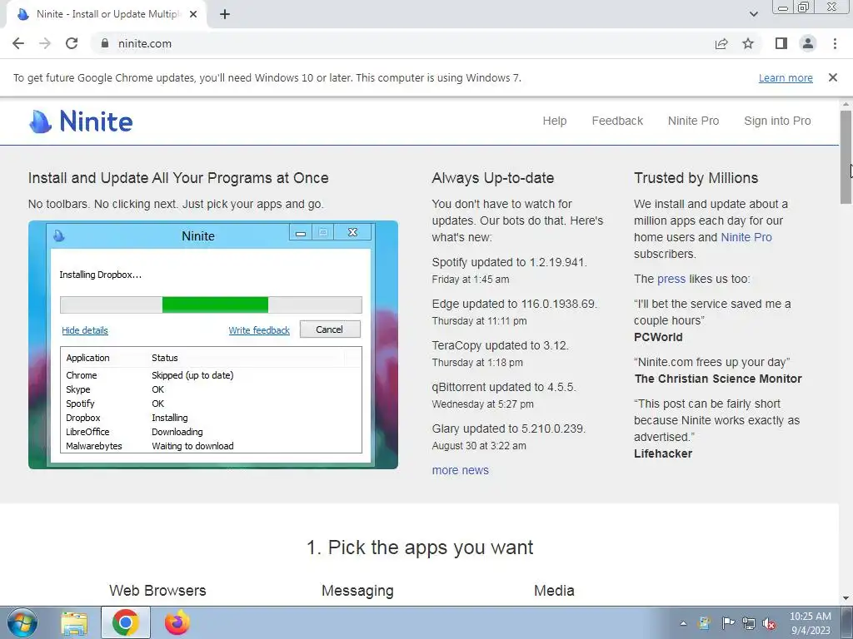Launch Firefox from the taskbar
Screen dimensions: 853x639
177,622
